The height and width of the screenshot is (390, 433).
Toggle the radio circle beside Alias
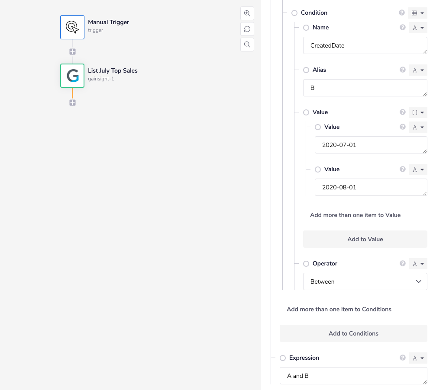click(306, 70)
